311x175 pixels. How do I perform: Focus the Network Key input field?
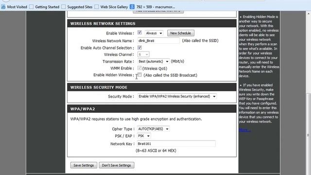[176, 144]
